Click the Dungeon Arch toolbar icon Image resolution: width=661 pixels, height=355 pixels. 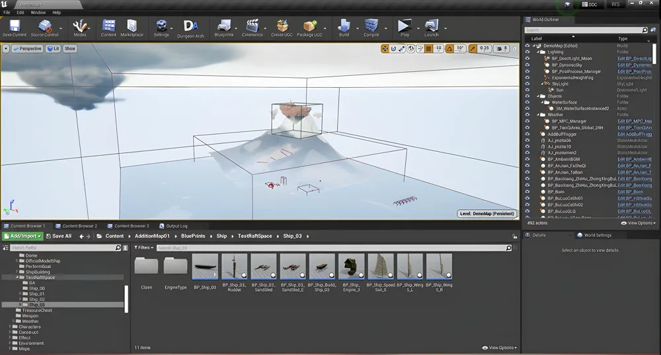190,27
